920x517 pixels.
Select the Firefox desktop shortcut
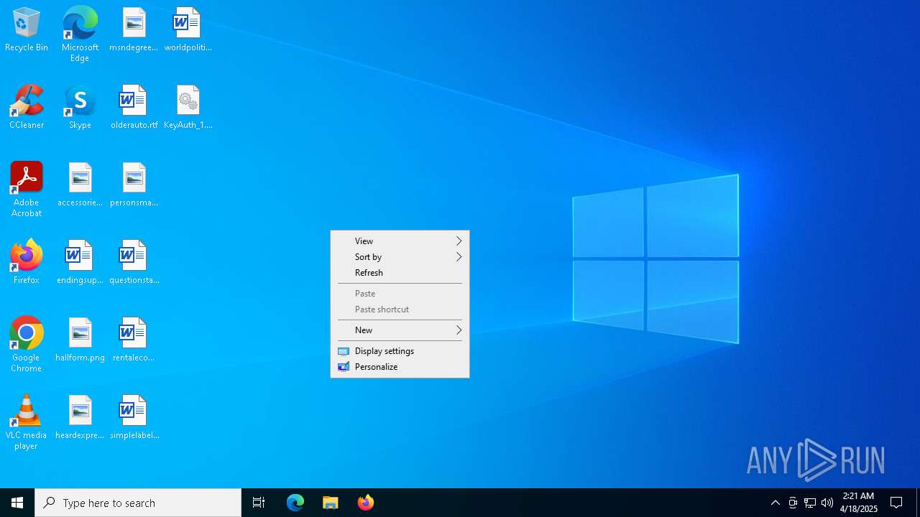[x=27, y=263]
